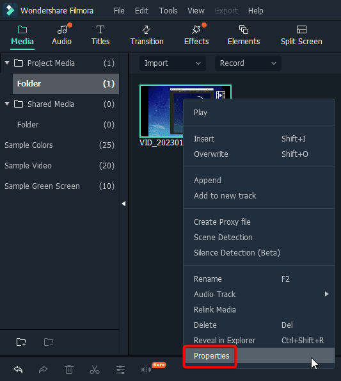
Task: Click the remove folder icon
Action: click(x=49, y=342)
